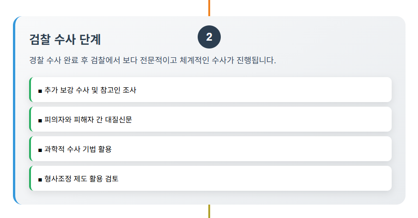418x218 pixels.
Task: Click the orange timeline line above the card
Action: [x=209, y=7]
